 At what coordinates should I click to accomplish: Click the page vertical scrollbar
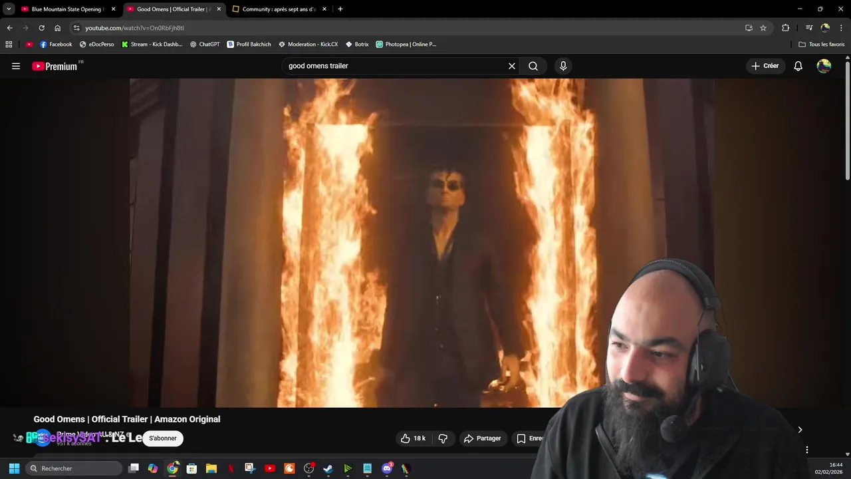click(847, 120)
